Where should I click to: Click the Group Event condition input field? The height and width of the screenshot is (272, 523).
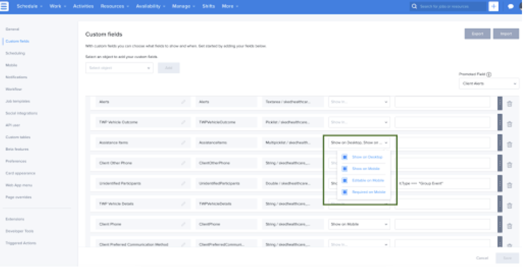pos(442,183)
